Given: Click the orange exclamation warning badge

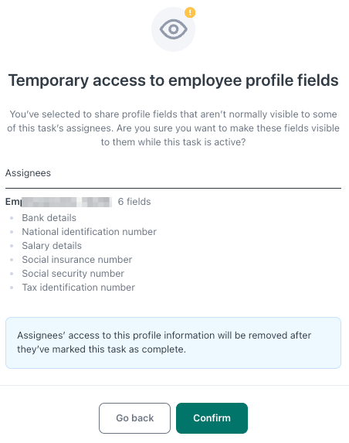Looking at the screenshot, I should click(190, 12).
